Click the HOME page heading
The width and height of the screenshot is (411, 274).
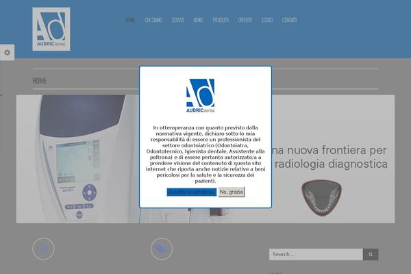39,81
